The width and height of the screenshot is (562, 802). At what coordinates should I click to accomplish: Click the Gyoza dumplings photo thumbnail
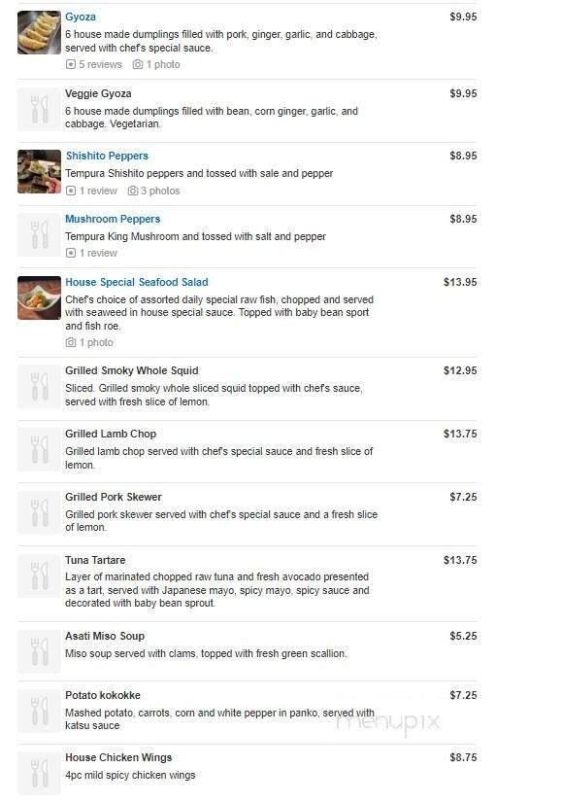point(37,31)
